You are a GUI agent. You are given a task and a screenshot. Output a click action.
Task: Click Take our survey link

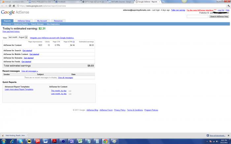point(178,10)
